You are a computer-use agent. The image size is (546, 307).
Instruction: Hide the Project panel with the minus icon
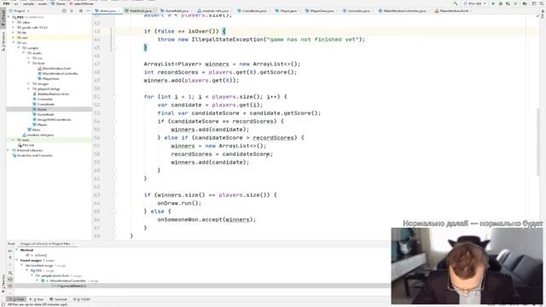tap(88, 11)
